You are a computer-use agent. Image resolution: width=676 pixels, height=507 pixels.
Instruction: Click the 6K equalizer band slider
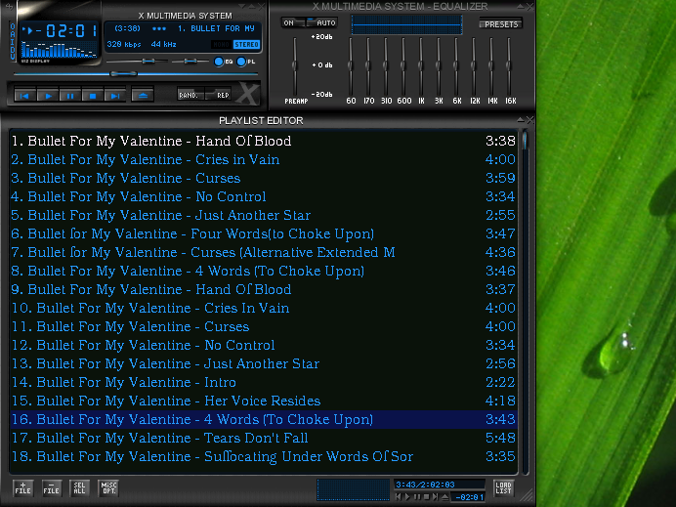tap(456, 66)
